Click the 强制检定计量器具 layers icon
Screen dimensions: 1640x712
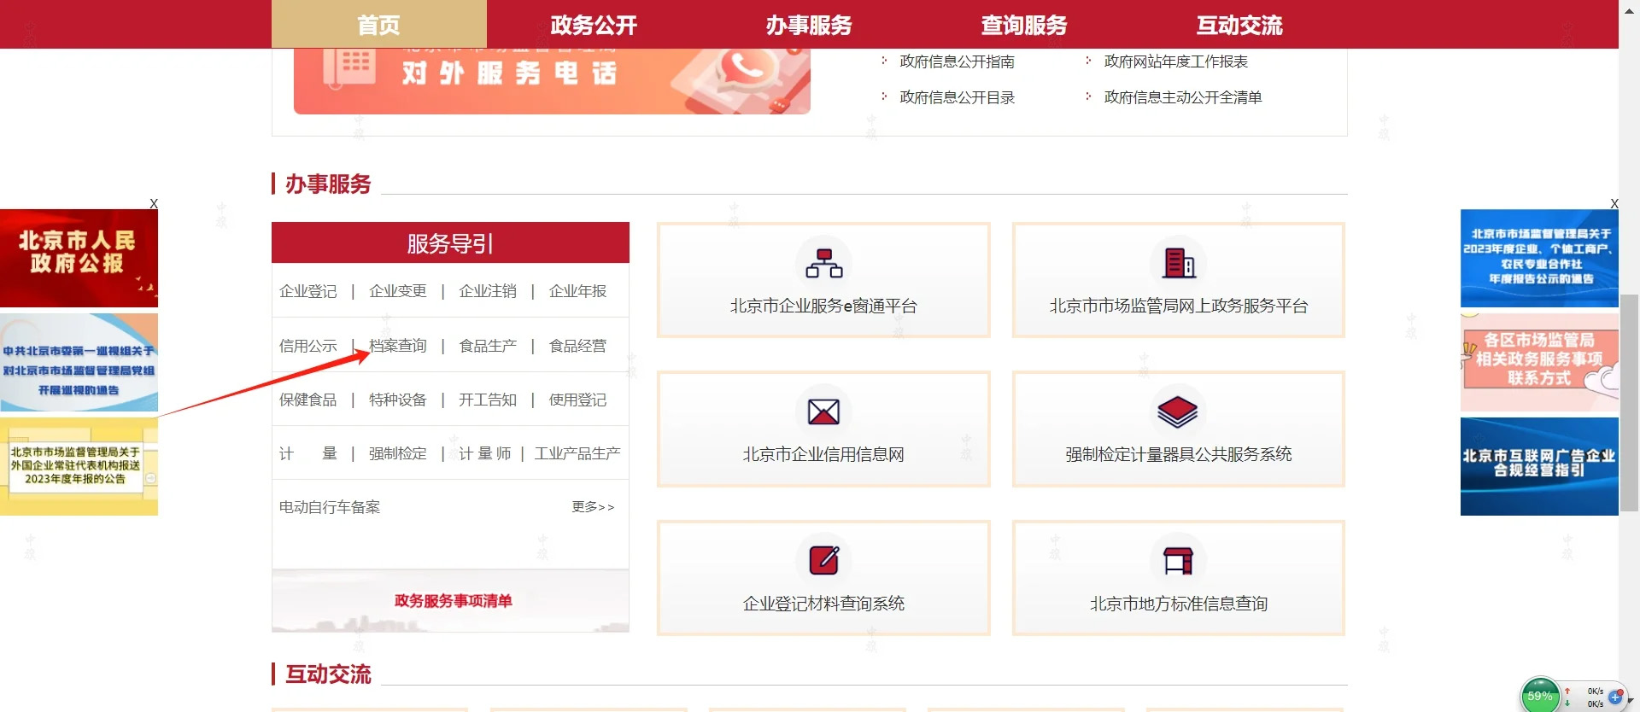click(1178, 412)
